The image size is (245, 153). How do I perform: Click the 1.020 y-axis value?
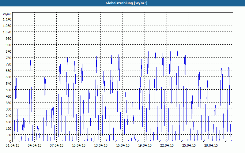tap(7, 32)
